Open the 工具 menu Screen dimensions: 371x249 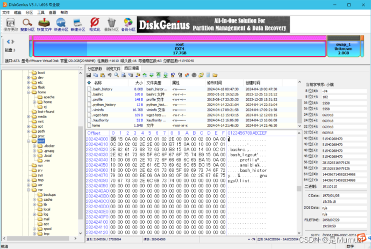41,12
